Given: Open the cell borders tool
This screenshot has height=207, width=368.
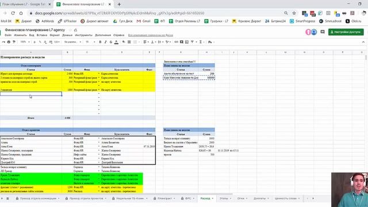Looking at the screenshot, I should pyautogui.click(x=129, y=42).
